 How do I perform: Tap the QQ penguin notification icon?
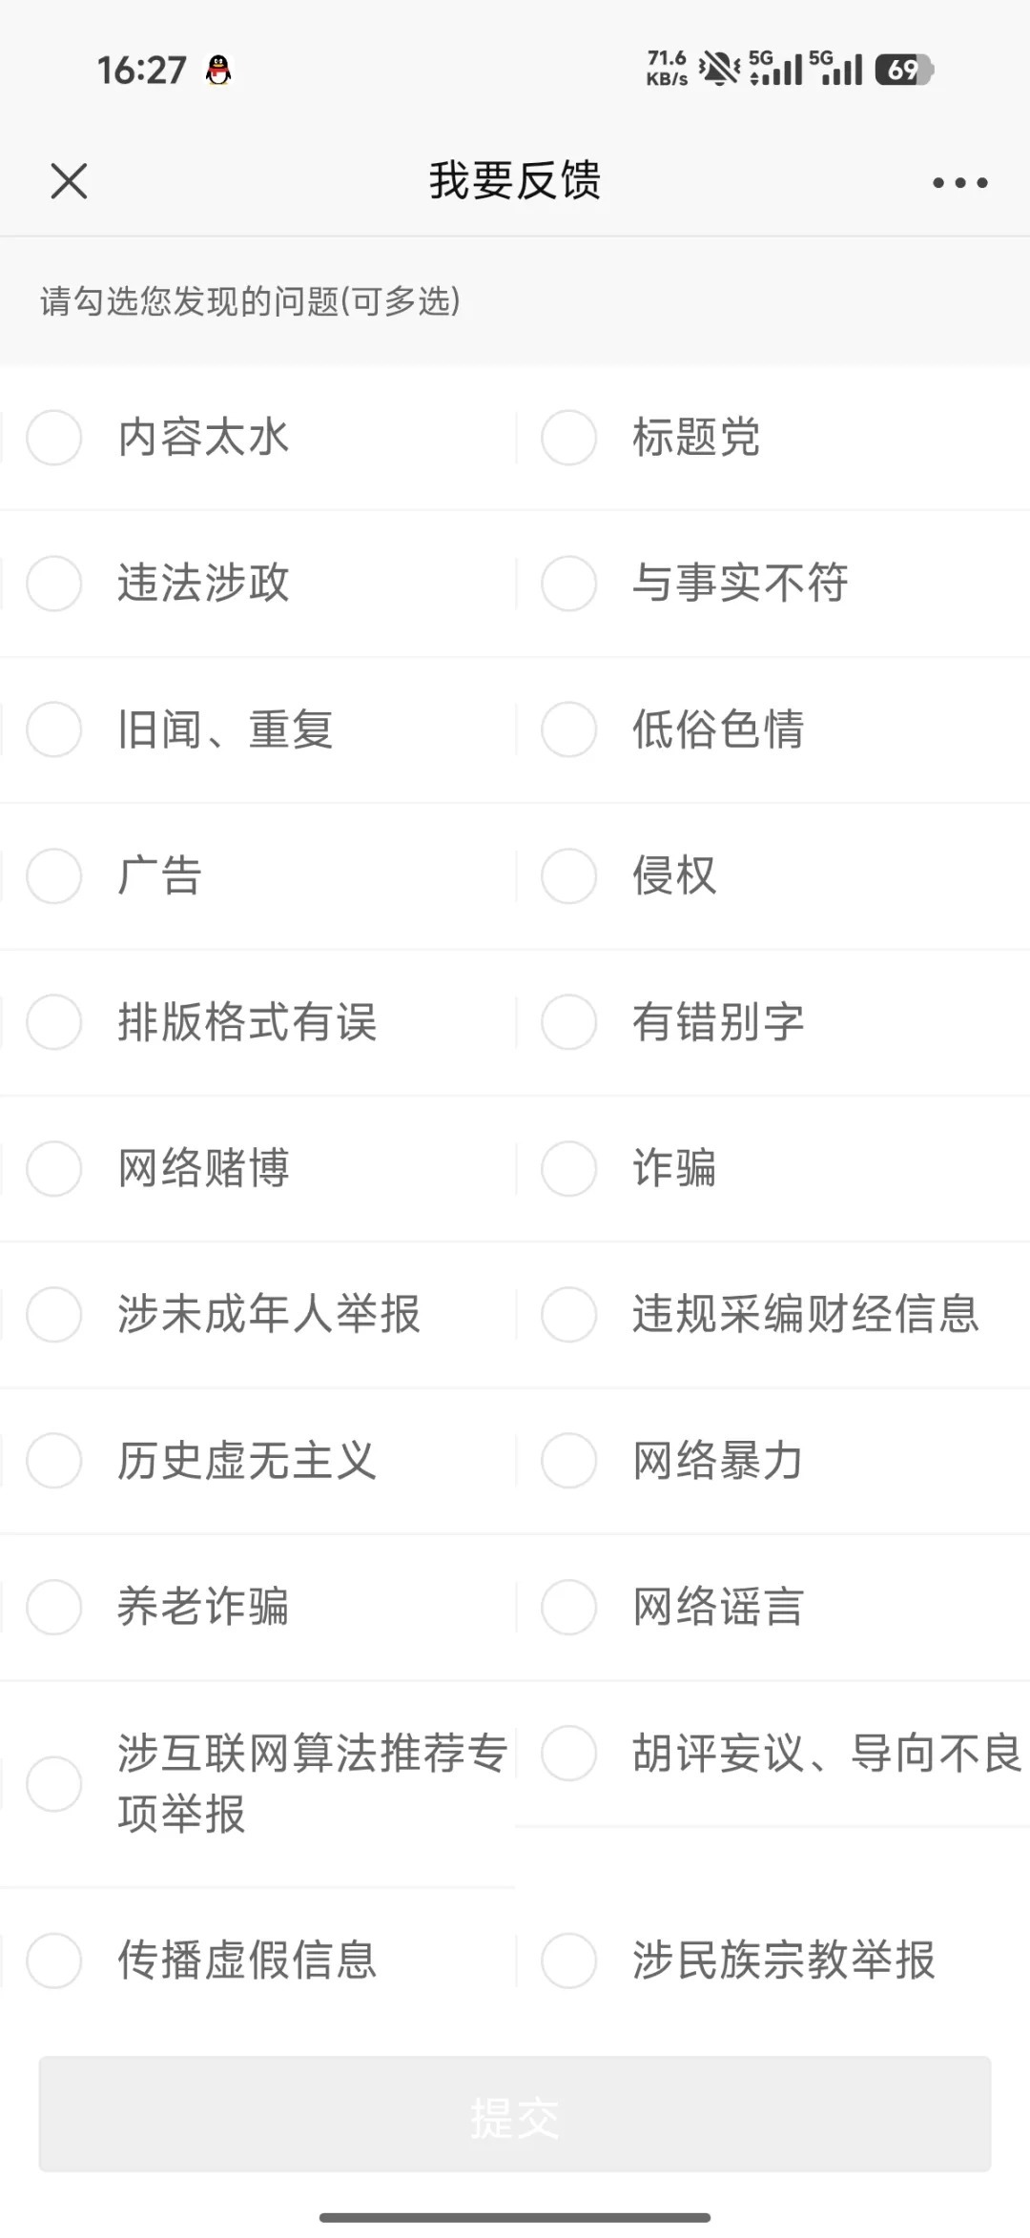point(218,70)
